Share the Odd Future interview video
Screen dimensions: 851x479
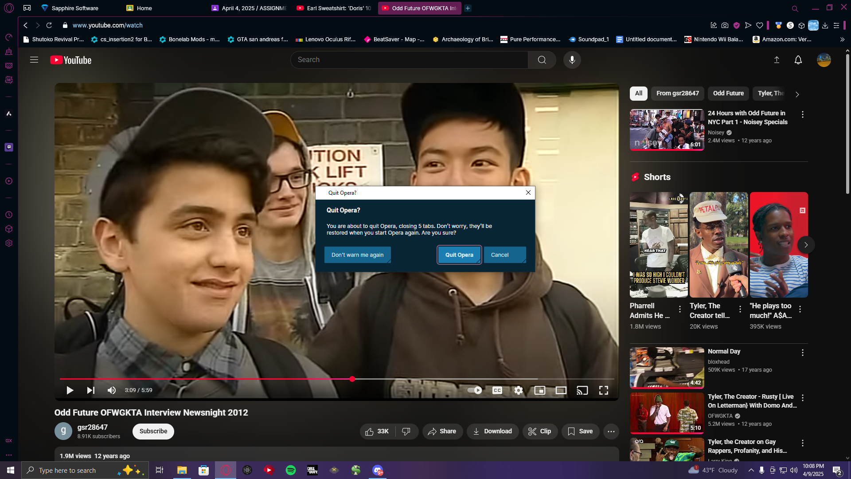[x=442, y=432]
